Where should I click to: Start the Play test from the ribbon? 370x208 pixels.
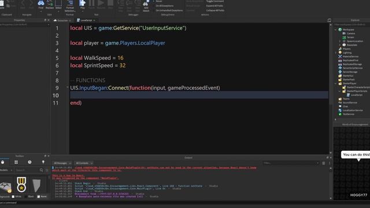coord(82,5)
